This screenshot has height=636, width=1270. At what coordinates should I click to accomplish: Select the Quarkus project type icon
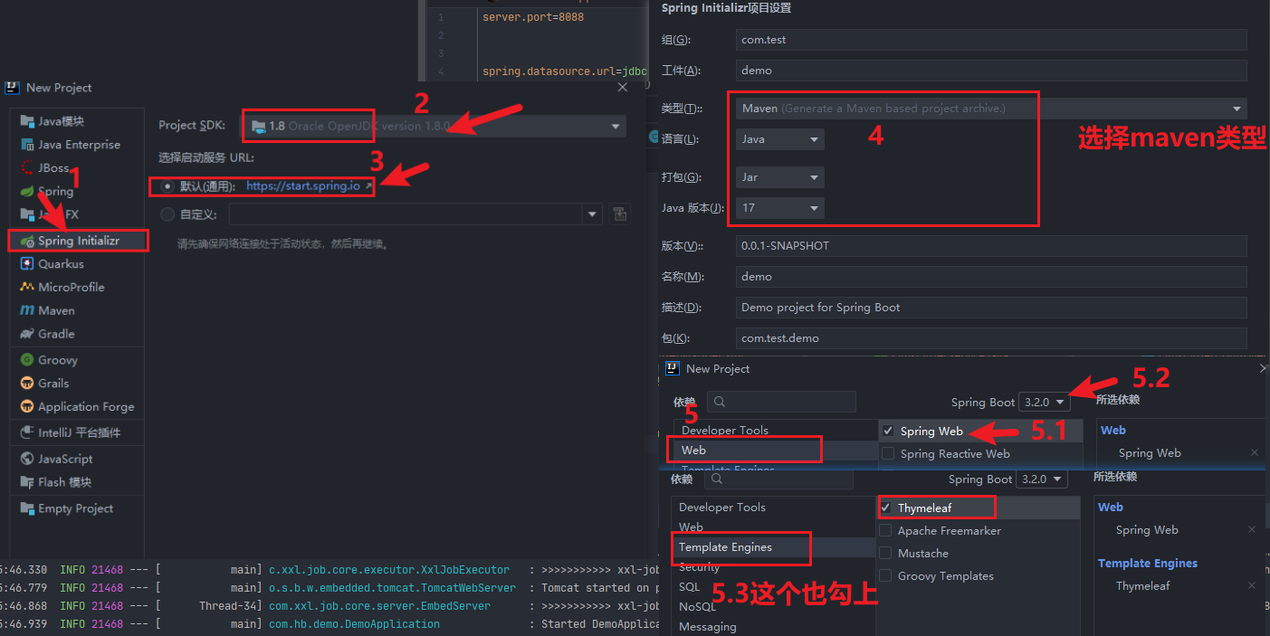click(26, 264)
